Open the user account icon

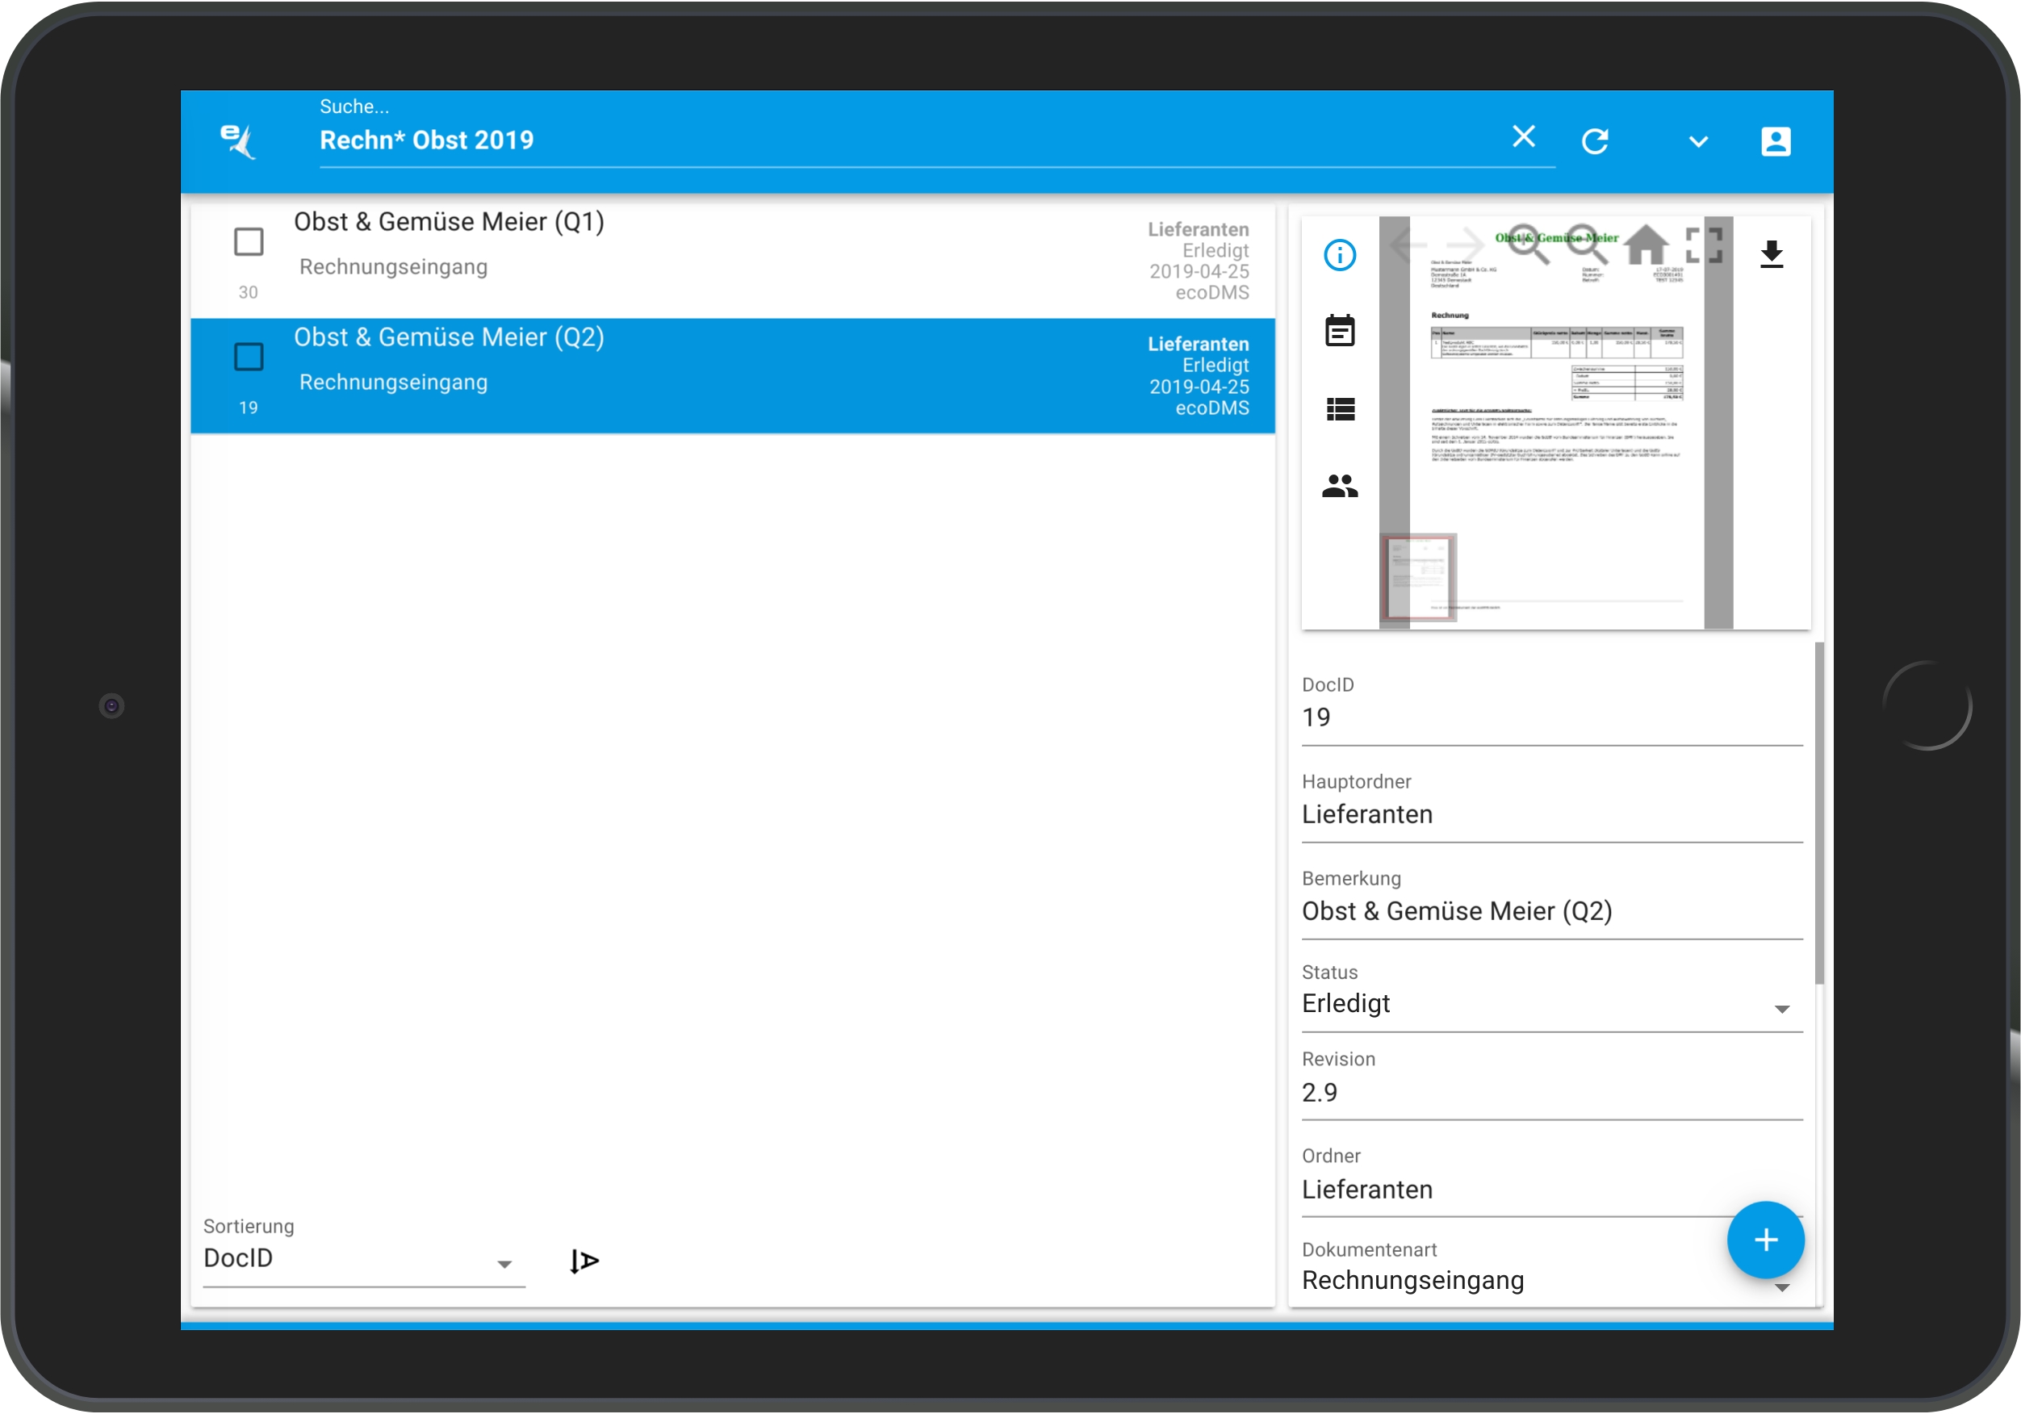point(1775,141)
